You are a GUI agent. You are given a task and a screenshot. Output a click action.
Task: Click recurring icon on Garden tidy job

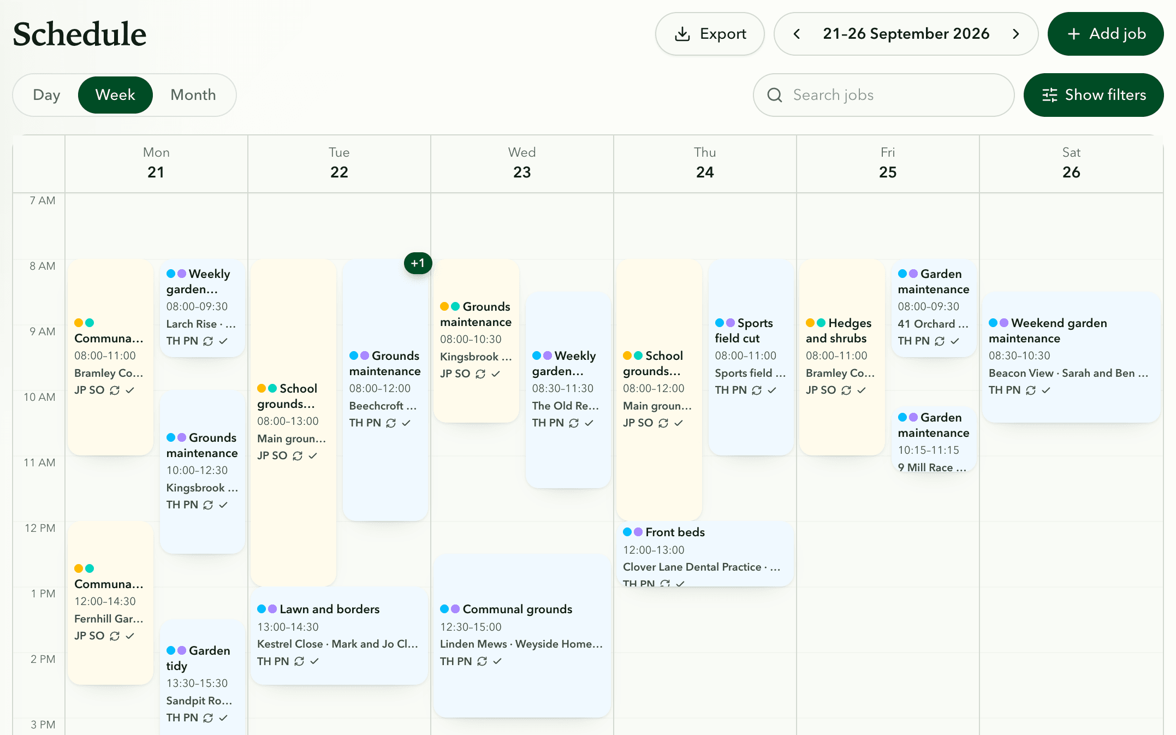coord(208,718)
